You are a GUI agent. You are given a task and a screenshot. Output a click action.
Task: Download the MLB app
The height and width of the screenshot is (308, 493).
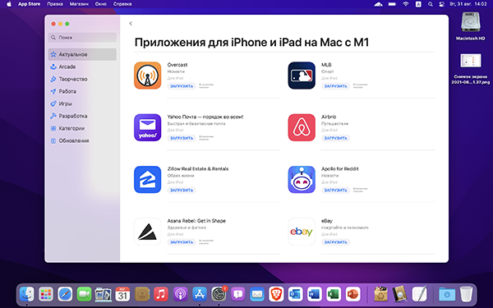tap(335, 86)
